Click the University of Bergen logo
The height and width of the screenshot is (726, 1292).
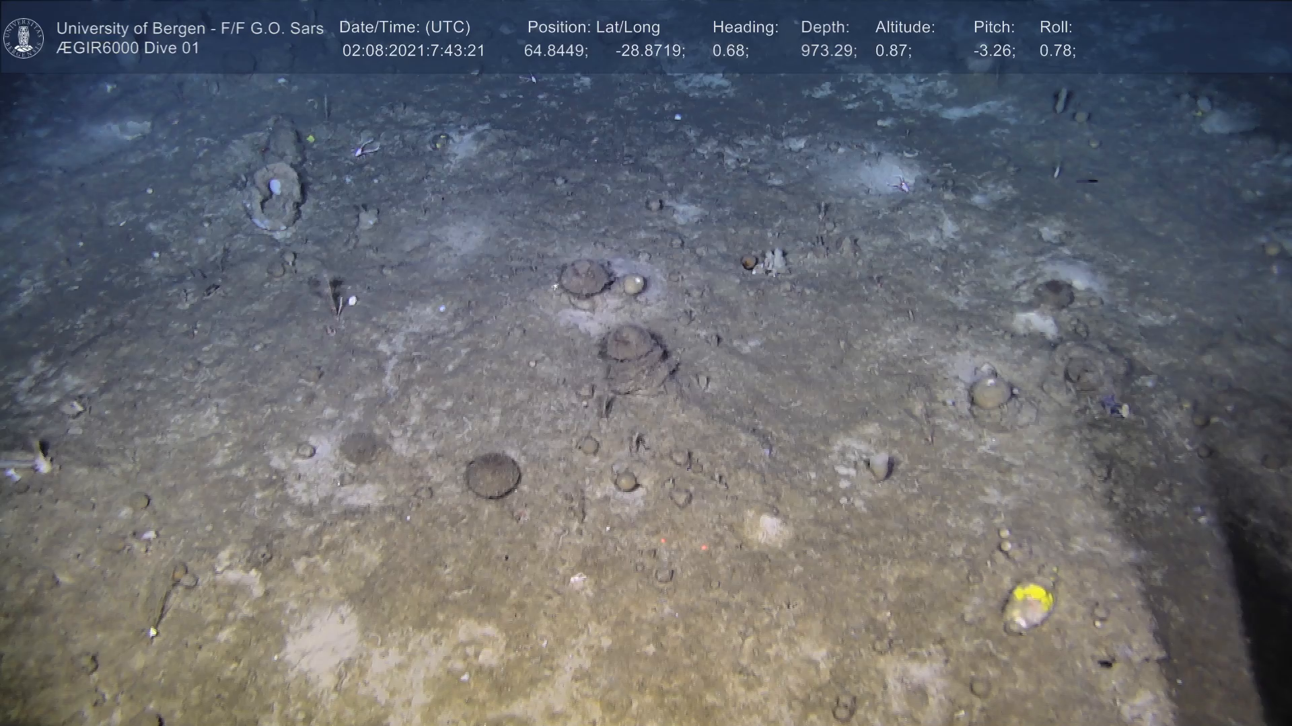click(x=24, y=38)
